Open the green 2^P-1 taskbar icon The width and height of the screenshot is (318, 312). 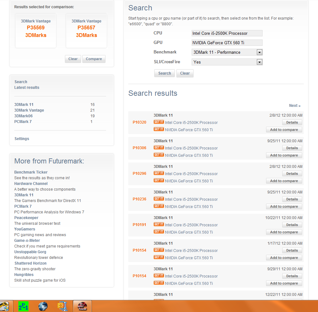point(23,306)
